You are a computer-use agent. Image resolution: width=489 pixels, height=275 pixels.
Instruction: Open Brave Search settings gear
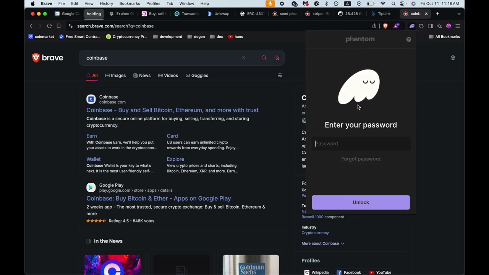(x=453, y=58)
